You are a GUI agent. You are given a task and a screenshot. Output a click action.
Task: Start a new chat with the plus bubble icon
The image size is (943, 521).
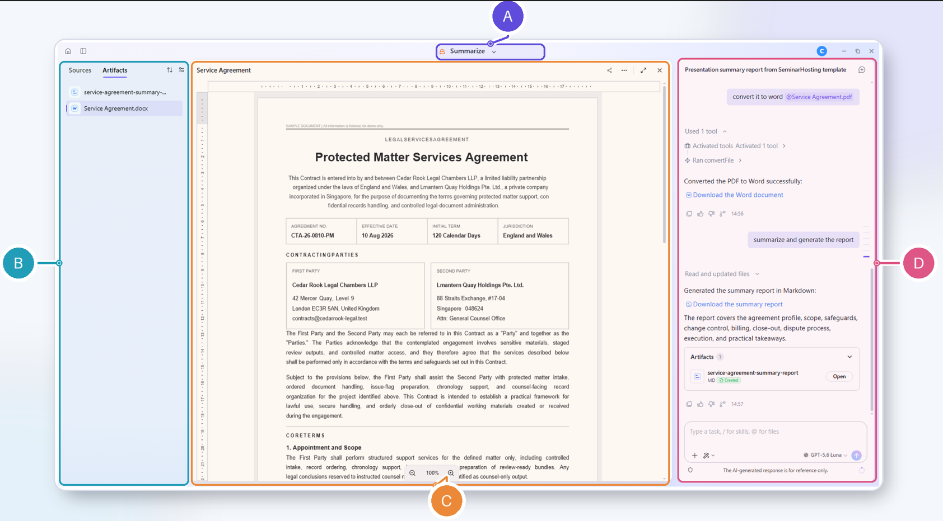point(862,70)
